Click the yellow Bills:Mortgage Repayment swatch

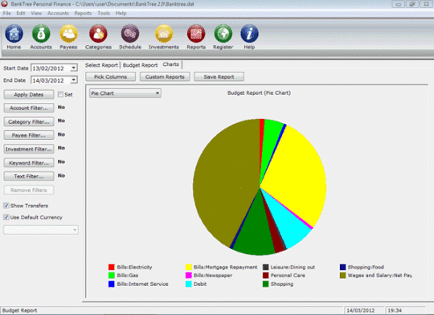189,267
